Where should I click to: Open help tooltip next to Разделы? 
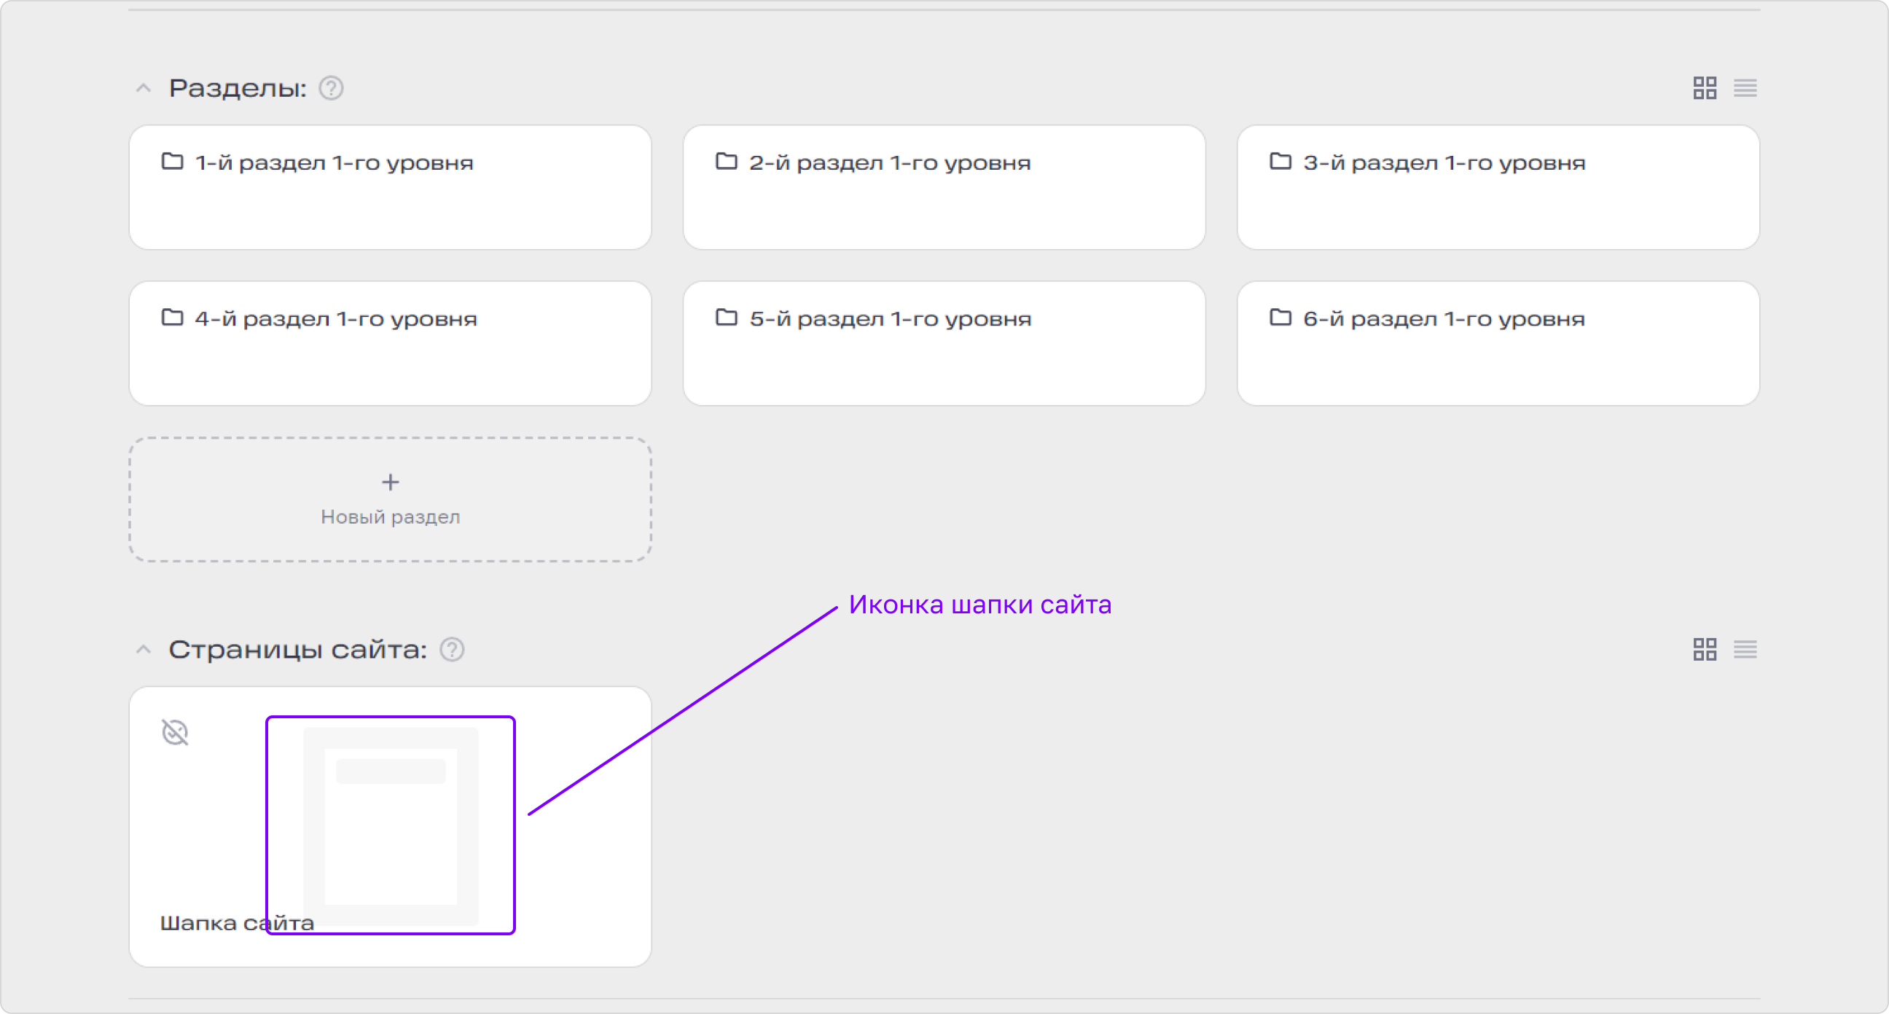point(332,89)
